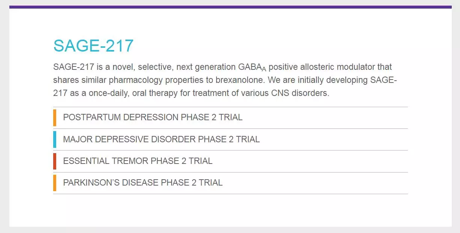Viewport: 460px width, 233px height.
Task: Click the words next generation in the paragraph
Action: 206,67
